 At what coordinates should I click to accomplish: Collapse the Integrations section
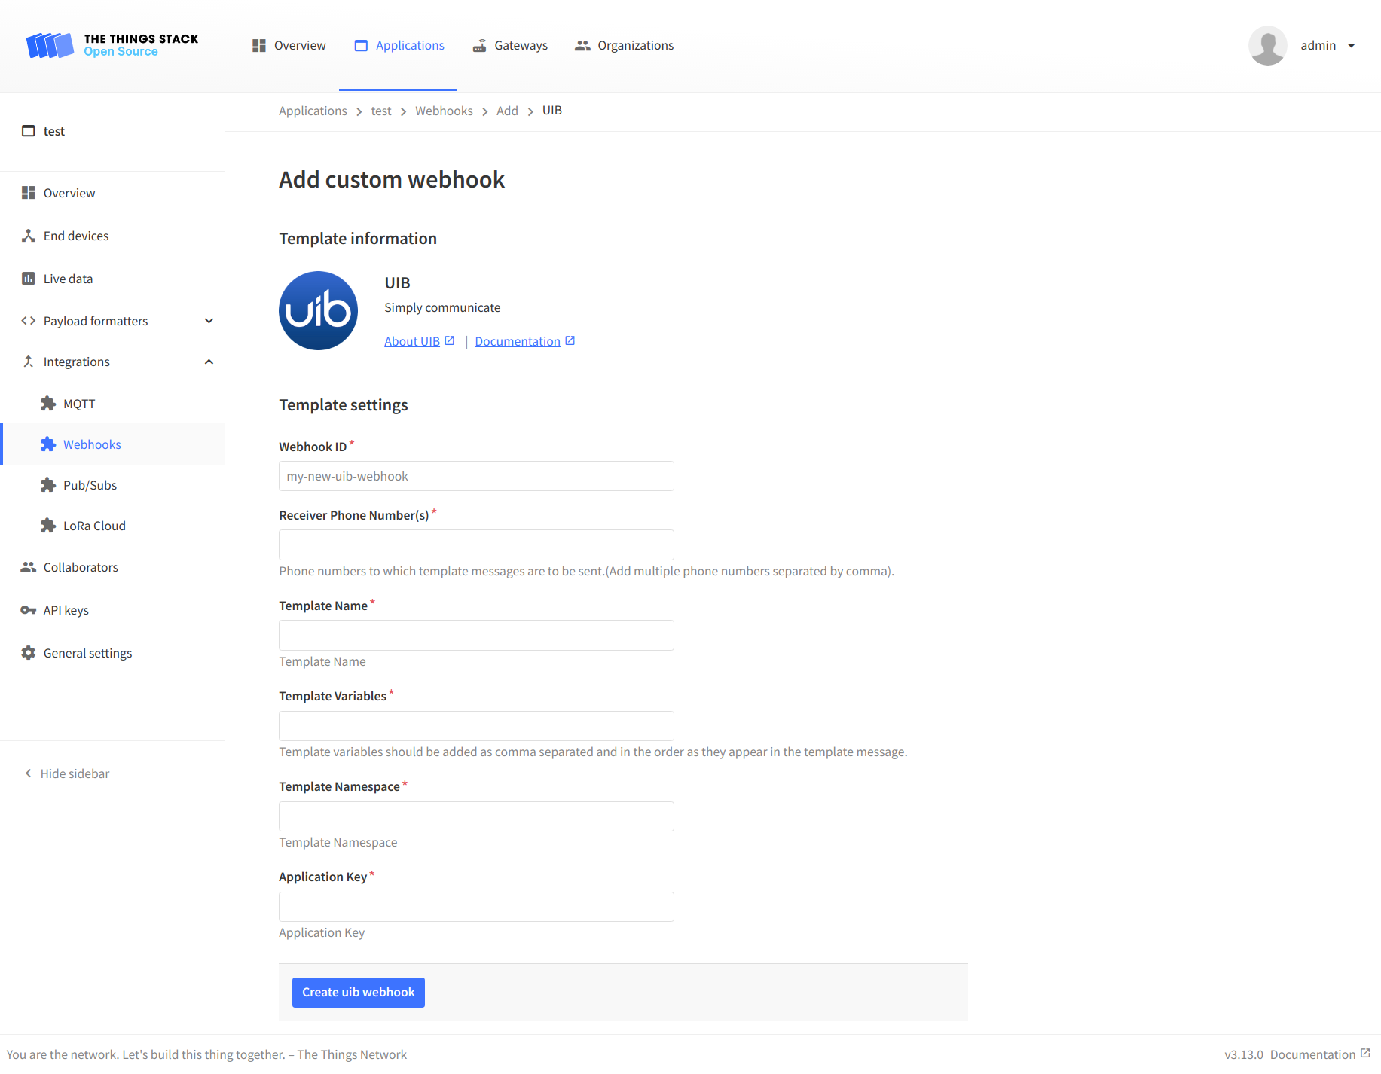[x=209, y=362]
